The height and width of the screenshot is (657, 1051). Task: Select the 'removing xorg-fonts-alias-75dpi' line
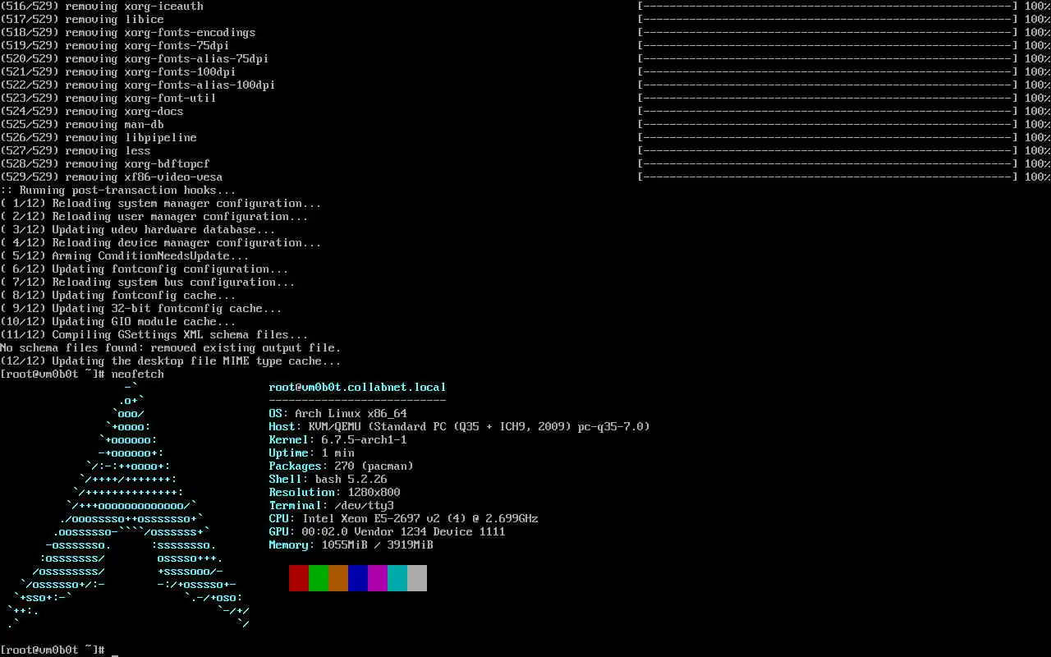[135, 59]
